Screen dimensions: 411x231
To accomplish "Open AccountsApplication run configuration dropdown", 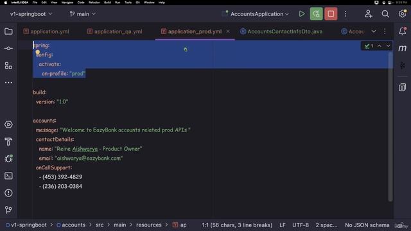I will 256,14.
